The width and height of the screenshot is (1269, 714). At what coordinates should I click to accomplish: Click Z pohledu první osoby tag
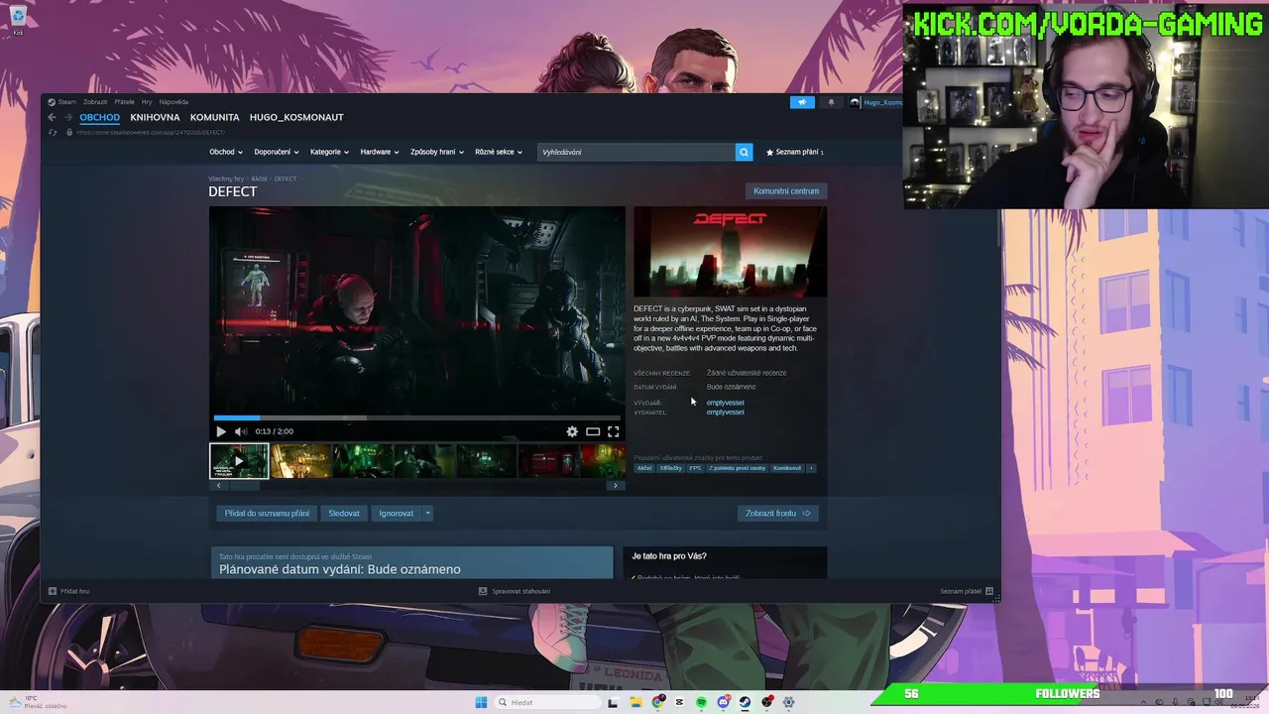pyautogui.click(x=737, y=468)
